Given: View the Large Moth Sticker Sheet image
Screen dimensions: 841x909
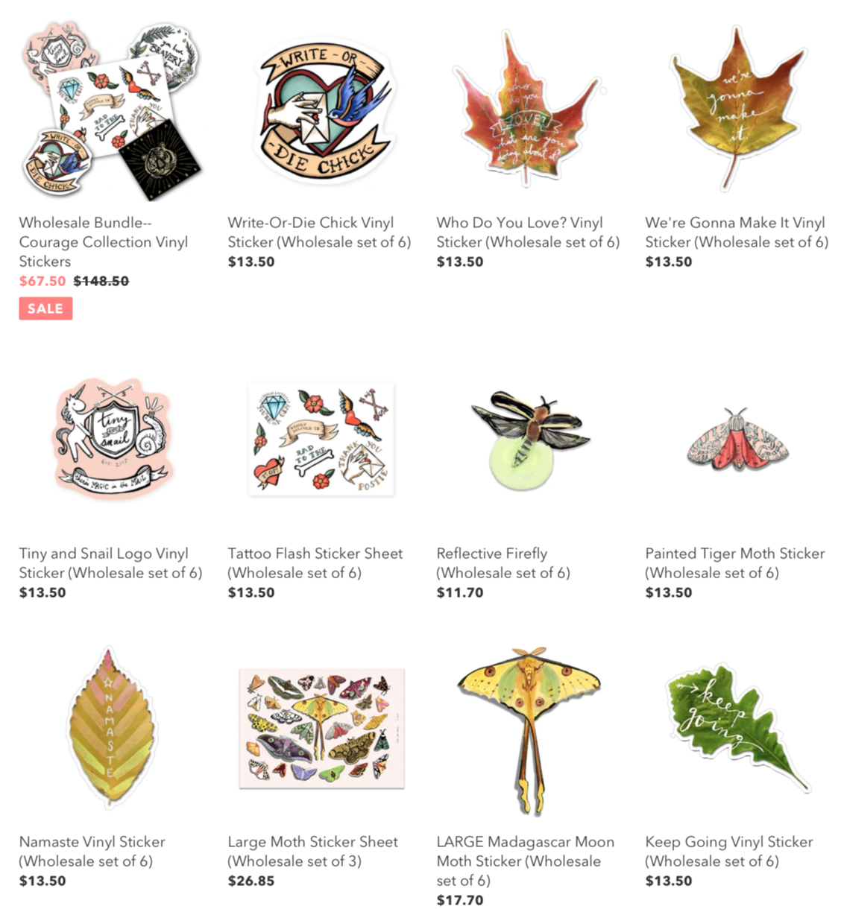Looking at the screenshot, I should (x=321, y=728).
